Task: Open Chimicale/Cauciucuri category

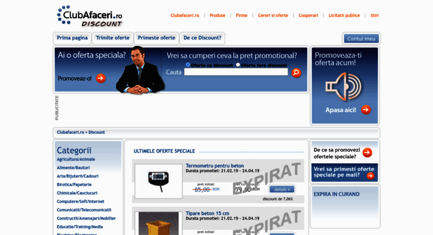Action: coord(77,193)
